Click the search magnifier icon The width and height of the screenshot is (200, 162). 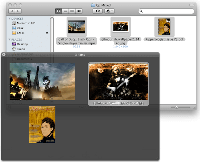coord(141,11)
